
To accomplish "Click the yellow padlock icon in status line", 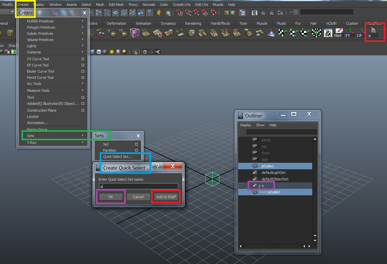I will pos(159,13).
